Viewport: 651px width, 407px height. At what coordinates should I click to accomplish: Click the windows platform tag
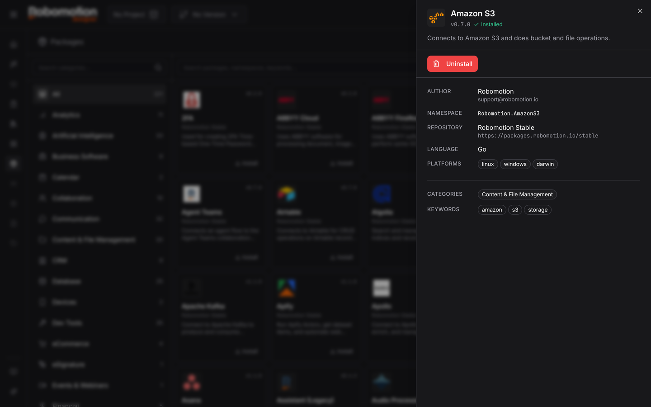tap(515, 164)
